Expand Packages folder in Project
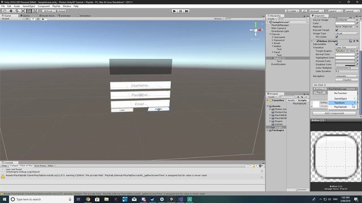 point(268,130)
